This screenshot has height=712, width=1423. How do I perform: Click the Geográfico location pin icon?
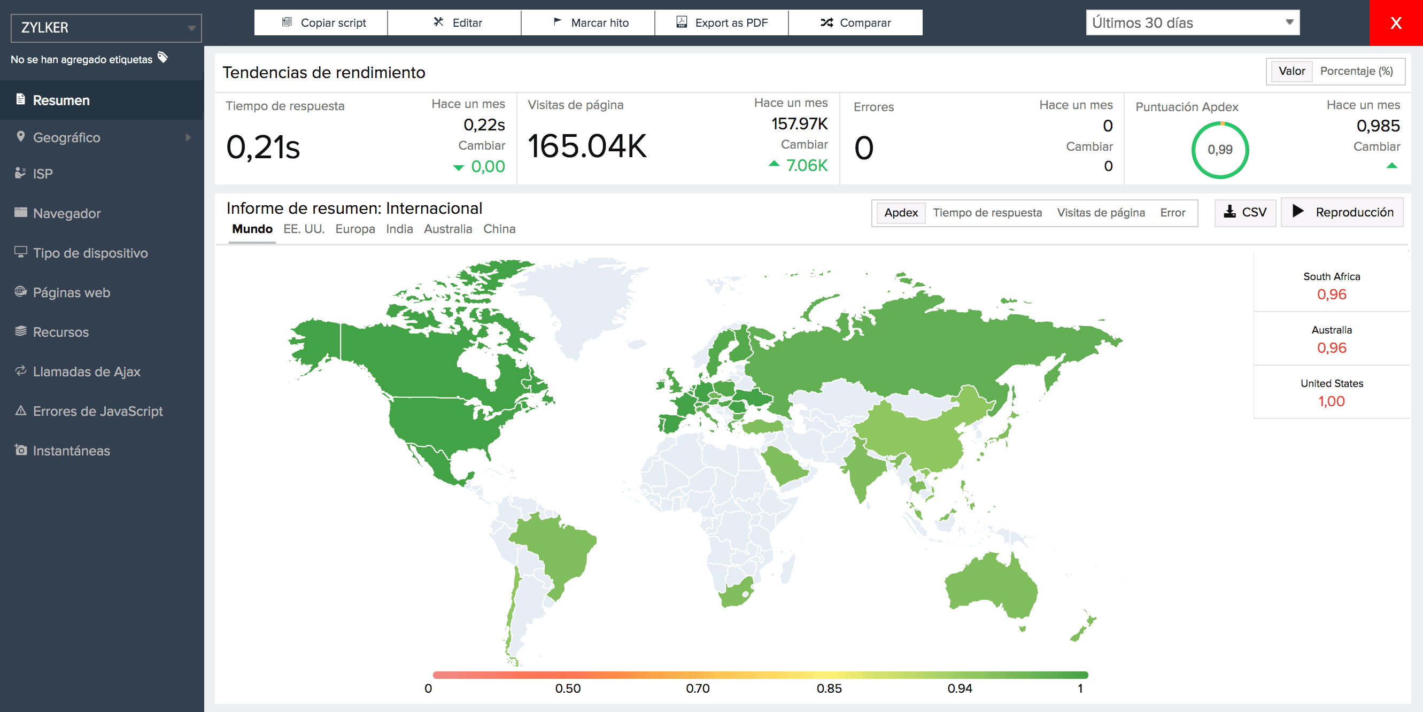pos(20,136)
